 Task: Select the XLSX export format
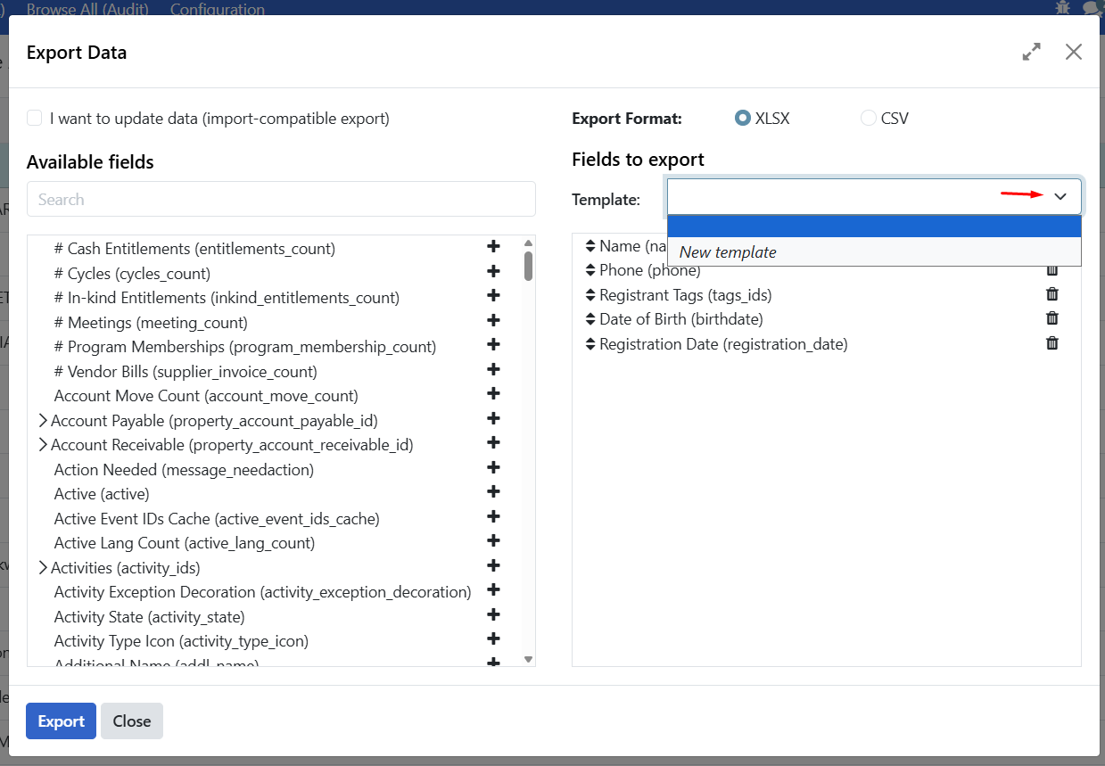(x=743, y=118)
